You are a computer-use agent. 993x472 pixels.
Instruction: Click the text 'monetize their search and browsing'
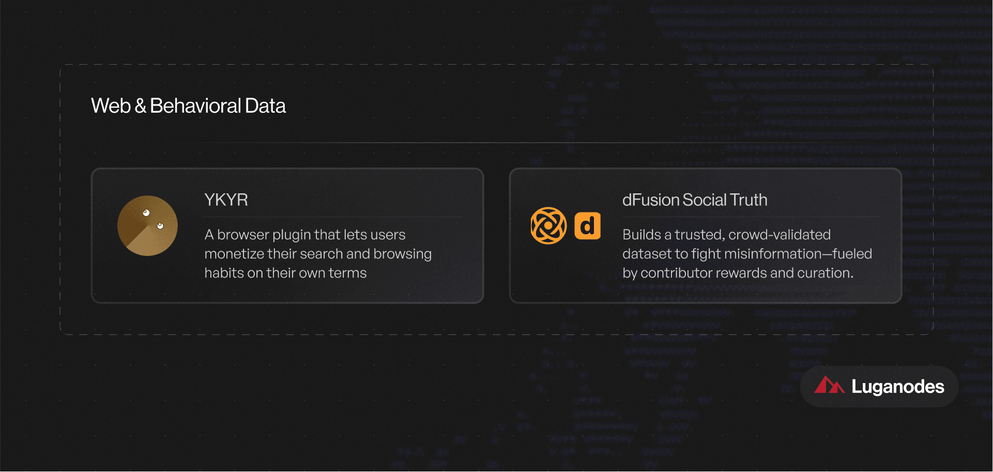pos(318,254)
